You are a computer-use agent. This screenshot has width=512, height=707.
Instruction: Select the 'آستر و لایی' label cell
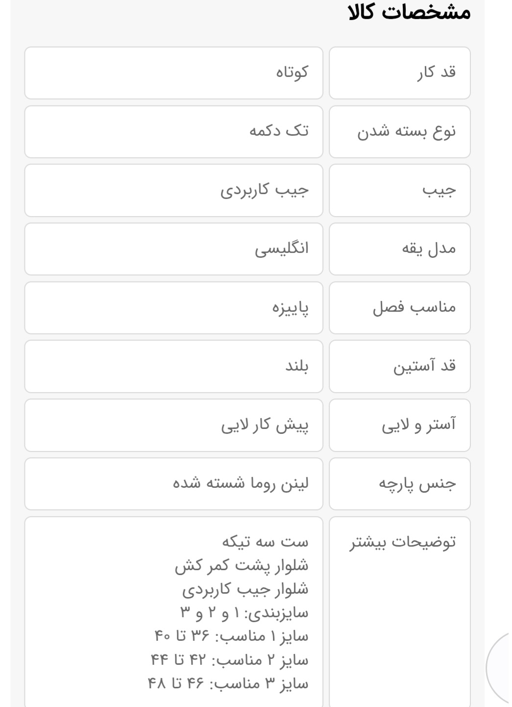pos(400,425)
